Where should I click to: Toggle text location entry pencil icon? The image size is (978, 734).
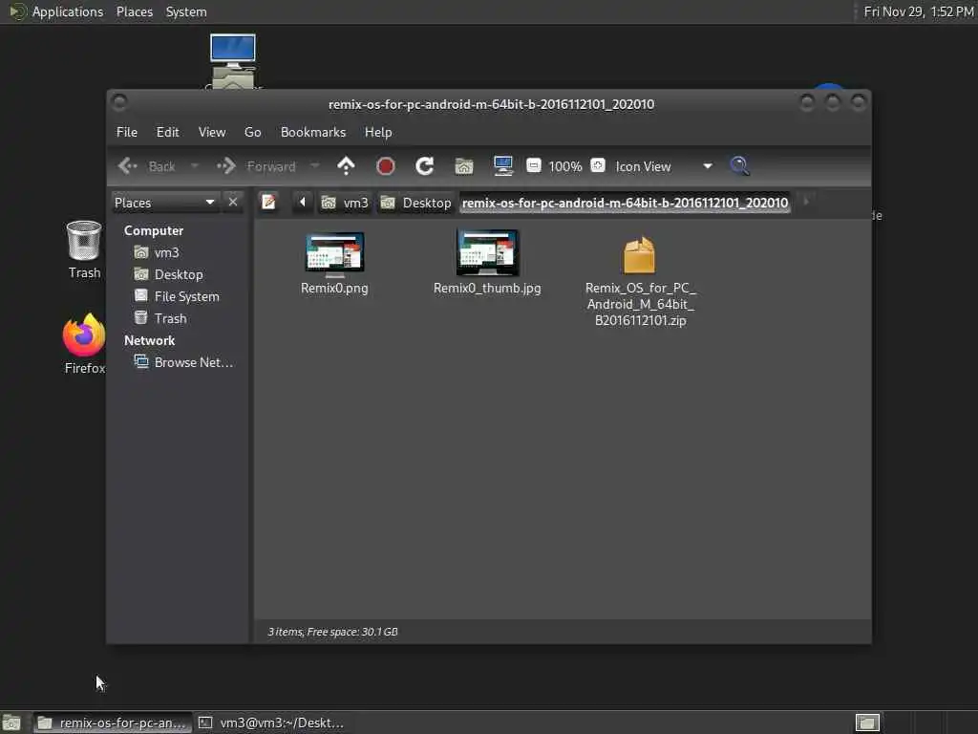(268, 203)
